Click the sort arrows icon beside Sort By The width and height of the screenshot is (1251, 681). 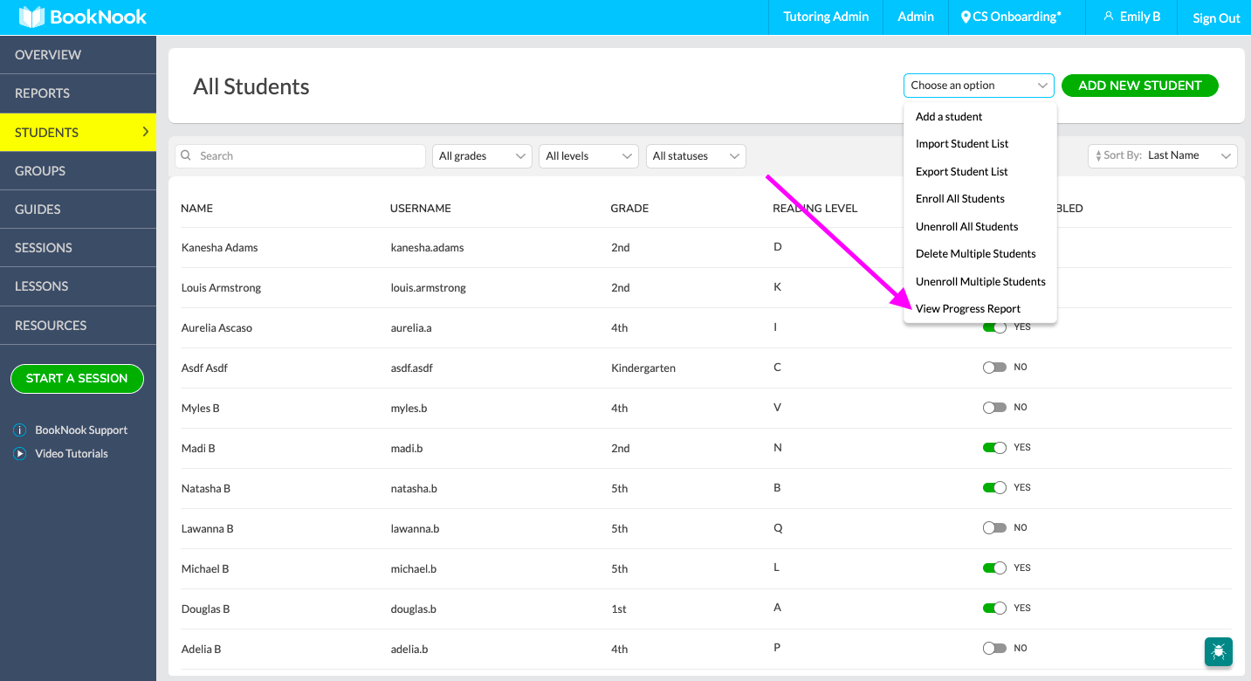[1098, 155]
